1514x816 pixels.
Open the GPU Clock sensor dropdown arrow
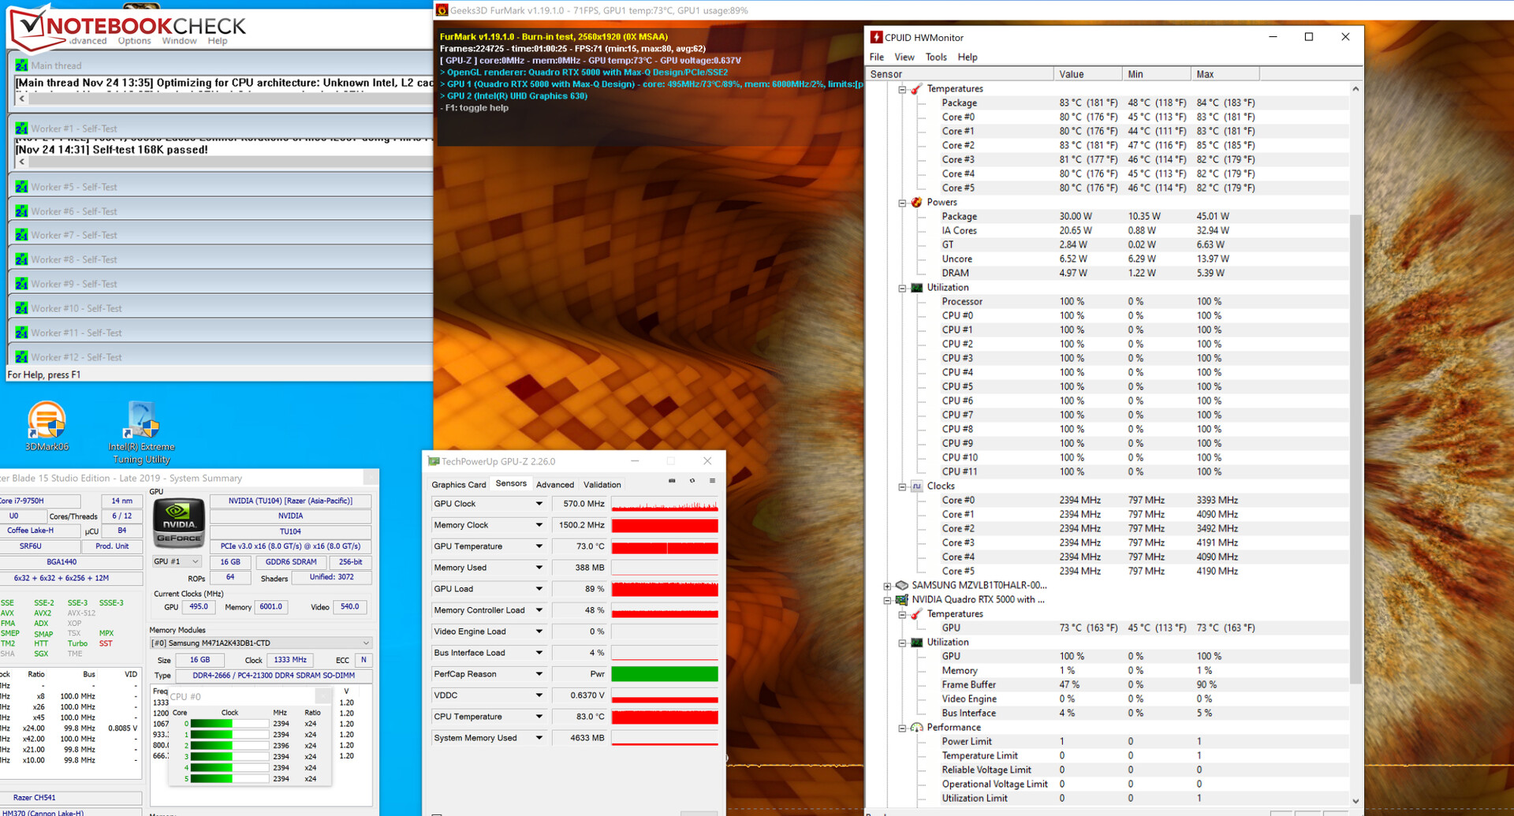tap(539, 504)
